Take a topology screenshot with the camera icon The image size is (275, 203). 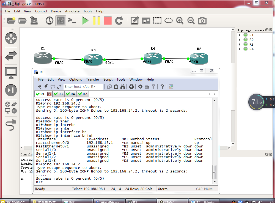(x=202, y=21)
